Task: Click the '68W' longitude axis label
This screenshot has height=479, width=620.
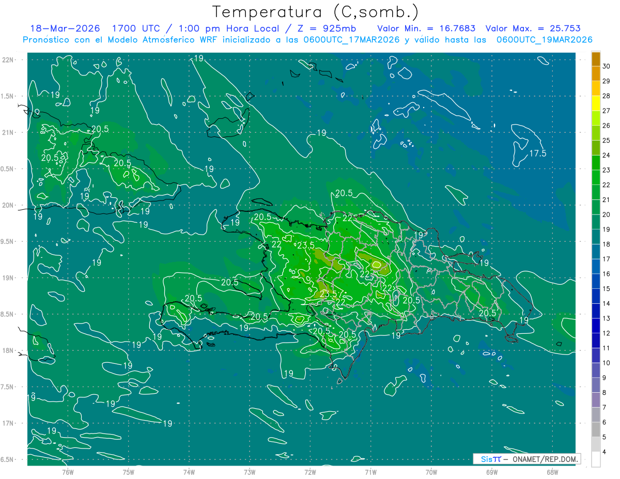Action: coord(552,472)
